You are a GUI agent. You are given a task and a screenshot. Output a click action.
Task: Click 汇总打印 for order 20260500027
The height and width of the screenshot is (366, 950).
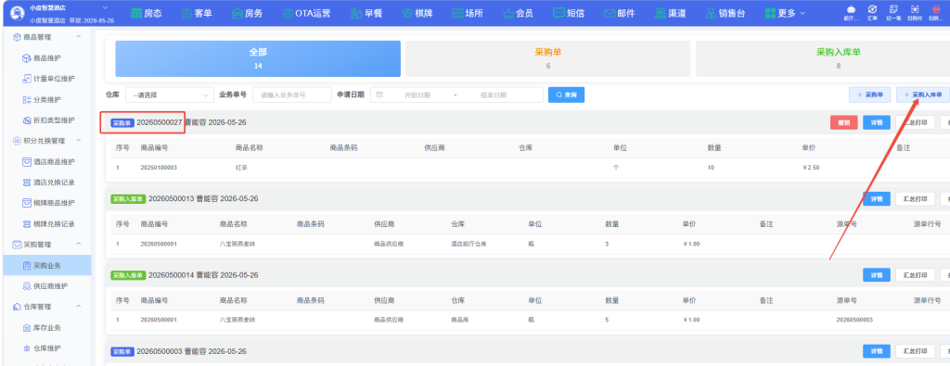click(915, 122)
